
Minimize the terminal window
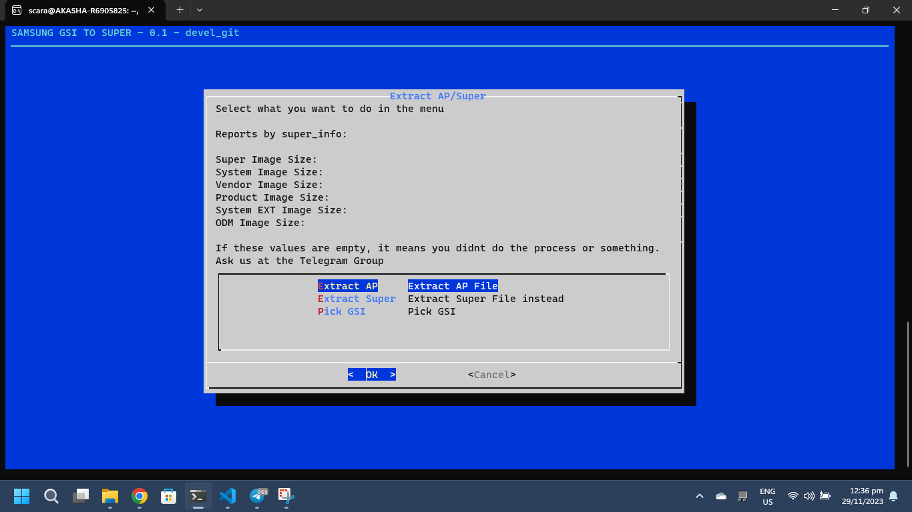tap(835, 10)
